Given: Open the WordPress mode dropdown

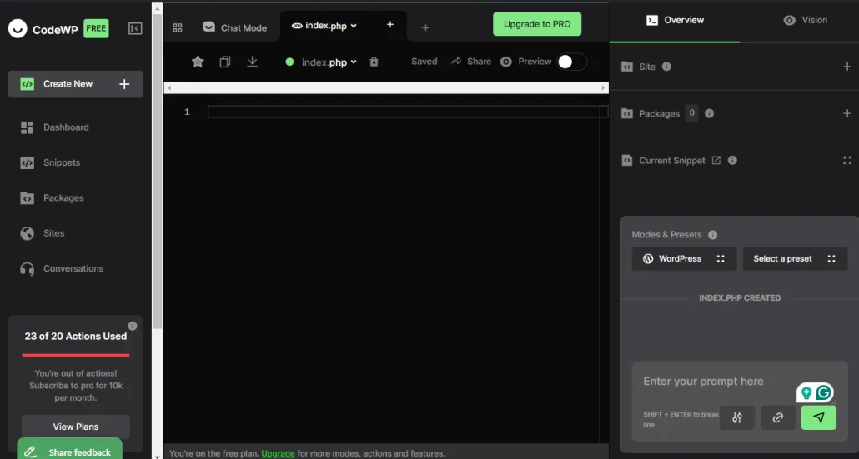Looking at the screenshot, I should pyautogui.click(x=684, y=259).
